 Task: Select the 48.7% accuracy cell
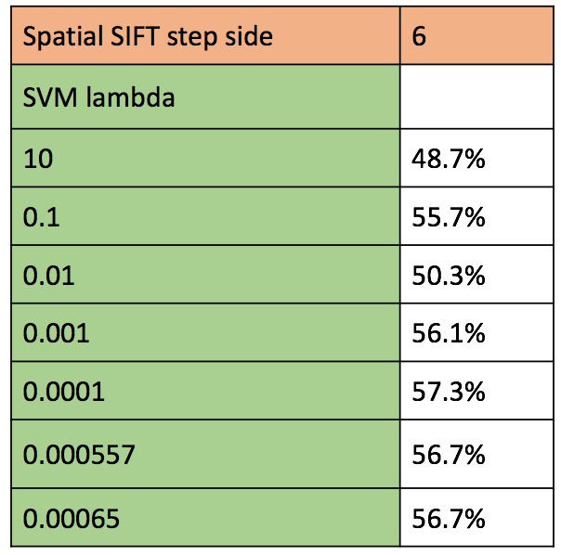tap(477, 158)
